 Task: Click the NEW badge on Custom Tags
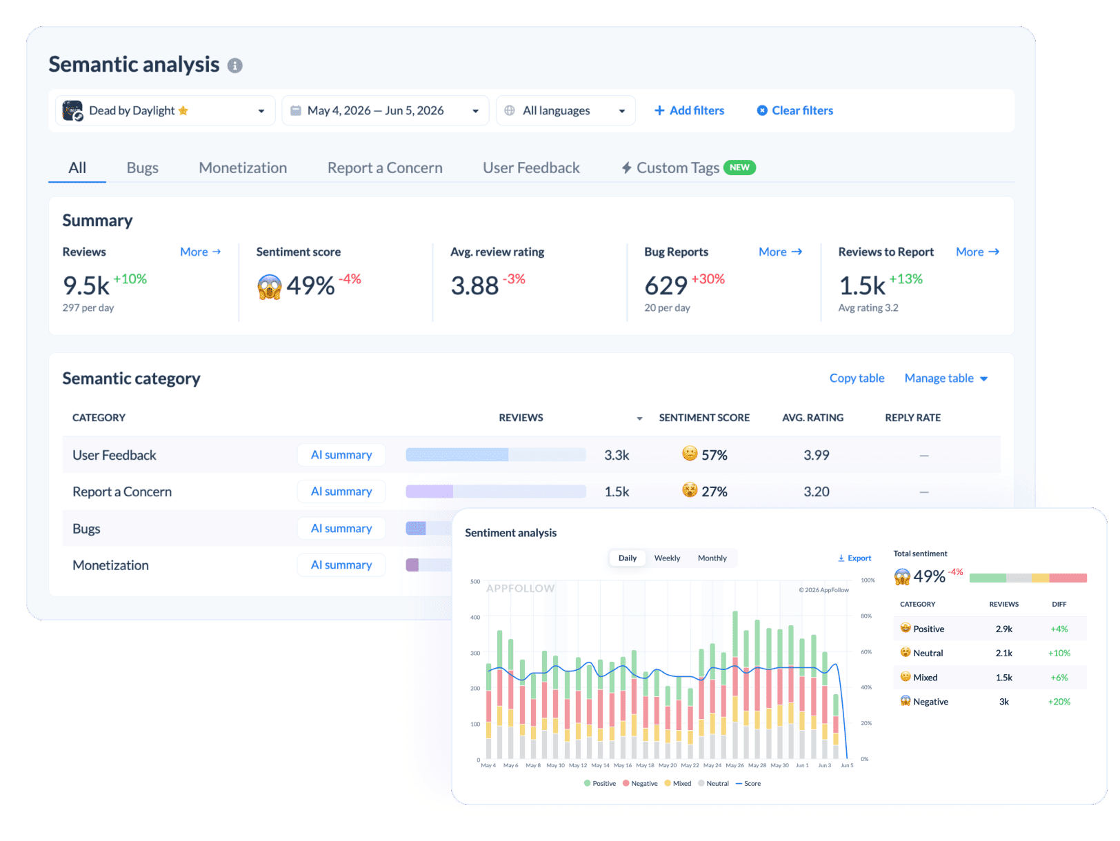click(x=739, y=168)
